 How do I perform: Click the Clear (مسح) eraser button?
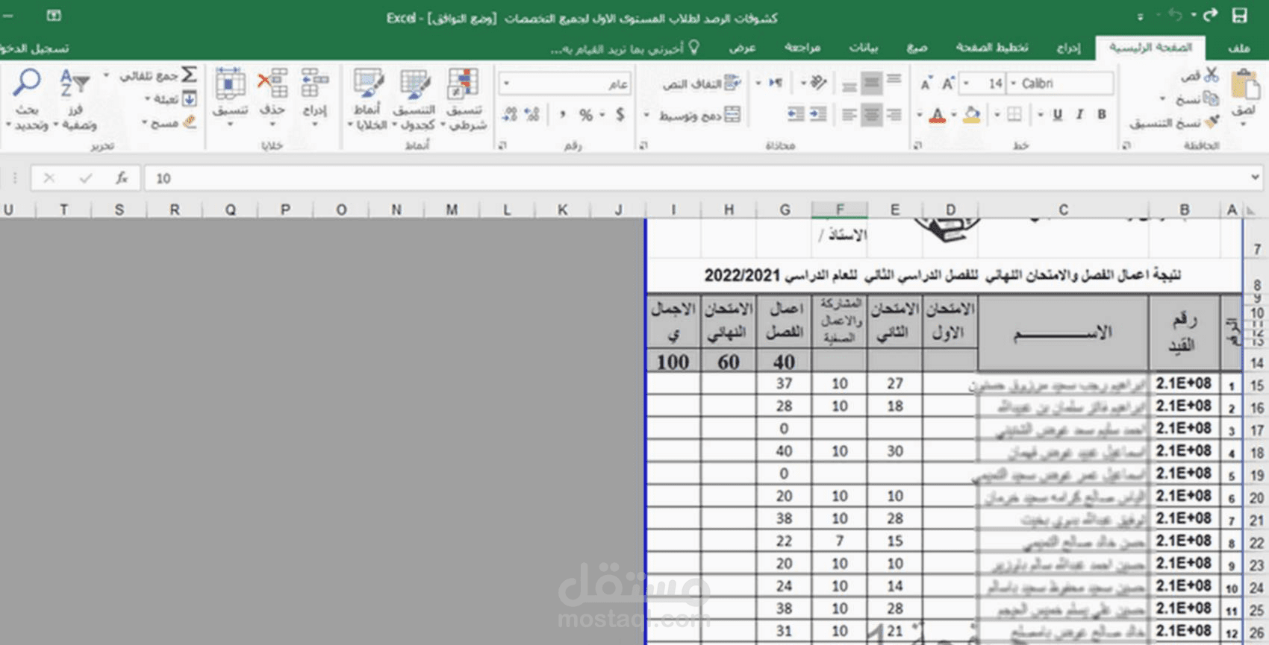tap(169, 122)
